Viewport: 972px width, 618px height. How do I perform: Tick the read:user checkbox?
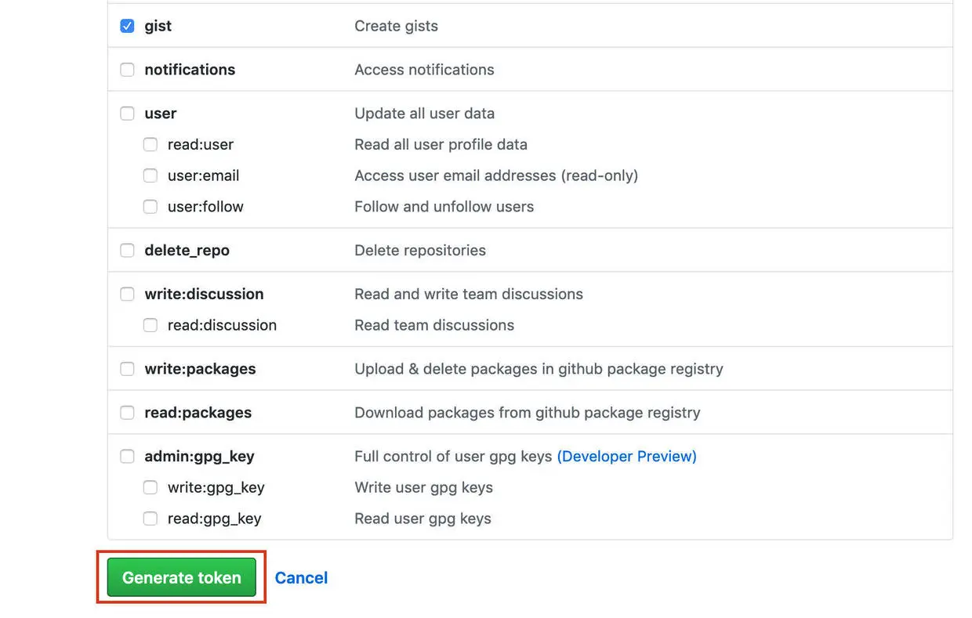(x=151, y=145)
